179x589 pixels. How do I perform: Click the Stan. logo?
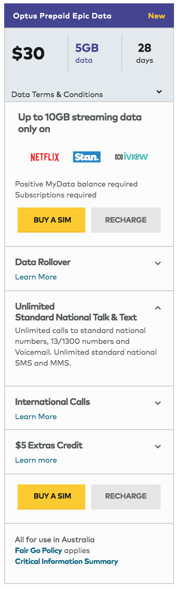(x=87, y=157)
